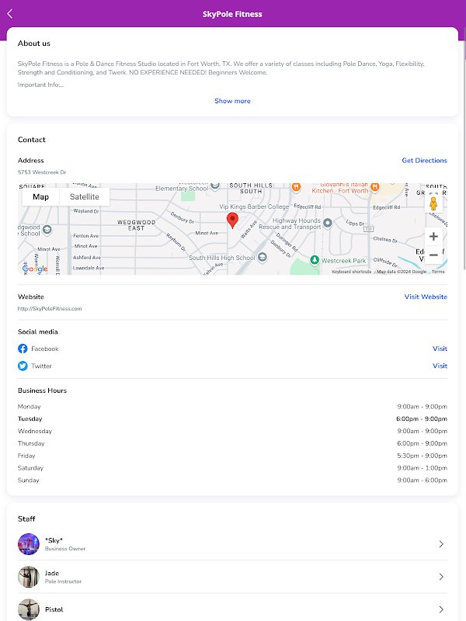
Task: Switch map to Map view
Action: click(41, 197)
